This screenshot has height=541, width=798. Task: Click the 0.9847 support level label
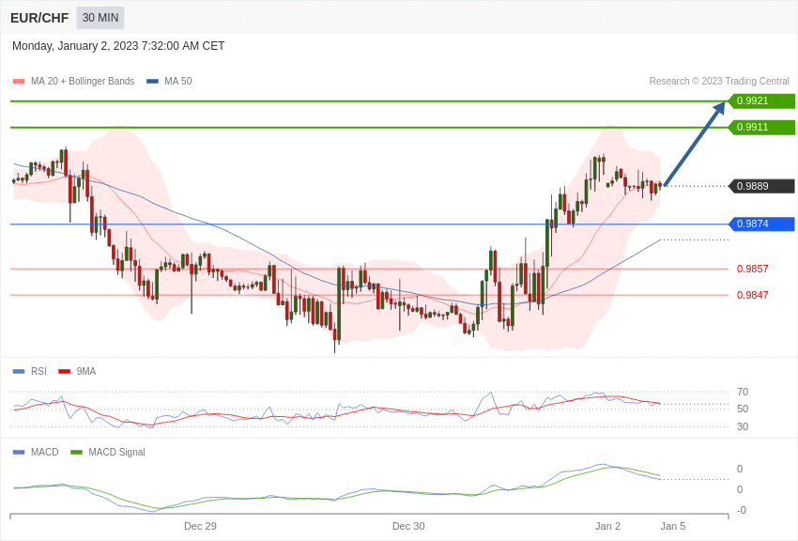(x=752, y=295)
